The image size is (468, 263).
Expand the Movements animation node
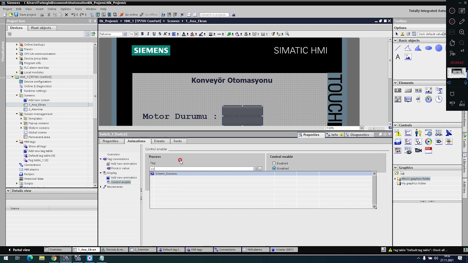[x=101, y=187]
